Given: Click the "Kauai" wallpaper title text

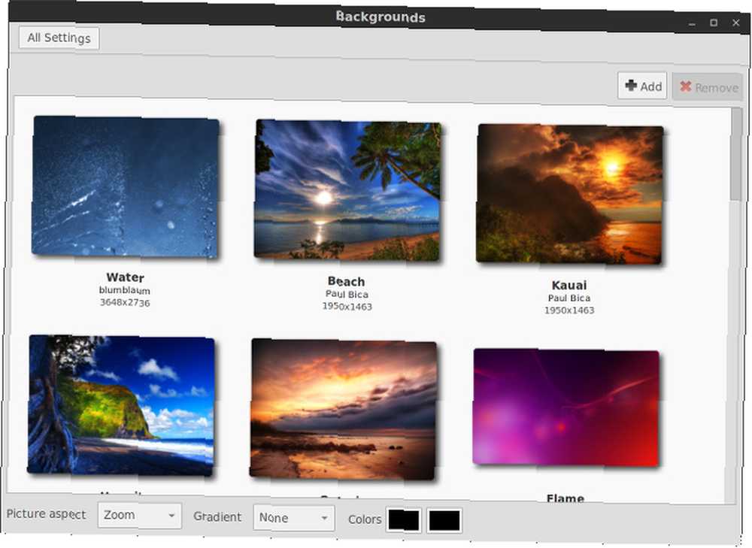Looking at the screenshot, I should coord(569,285).
